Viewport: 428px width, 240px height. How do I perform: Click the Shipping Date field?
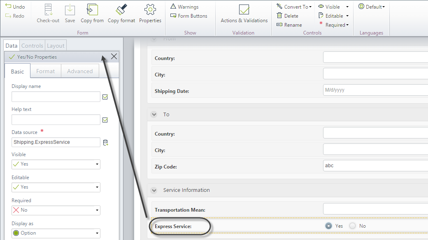pyautogui.click(x=376, y=90)
